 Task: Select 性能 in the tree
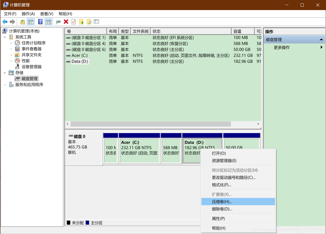(x=26, y=61)
